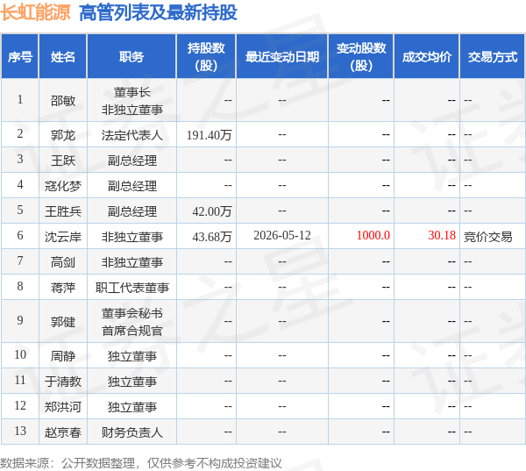The image size is (526, 471).
Task: Click the 董事会秘书 position in row 9
Action: click(x=131, y=313)
